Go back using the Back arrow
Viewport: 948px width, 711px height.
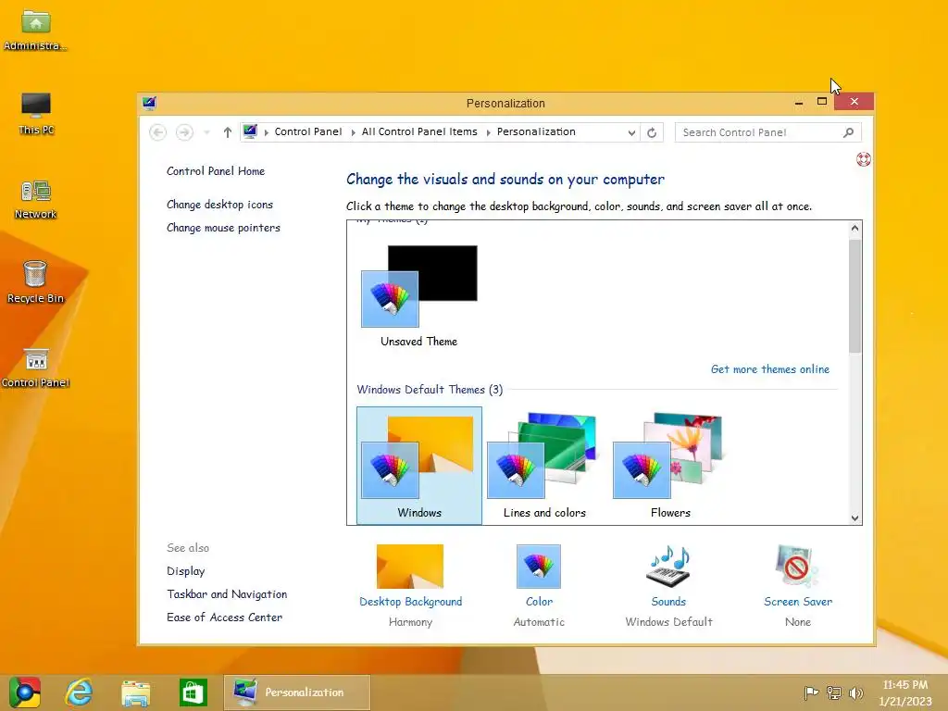[x=157, y=132]
